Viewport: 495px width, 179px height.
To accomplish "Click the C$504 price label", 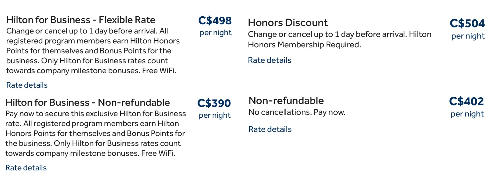I will (x=467, y=24).
